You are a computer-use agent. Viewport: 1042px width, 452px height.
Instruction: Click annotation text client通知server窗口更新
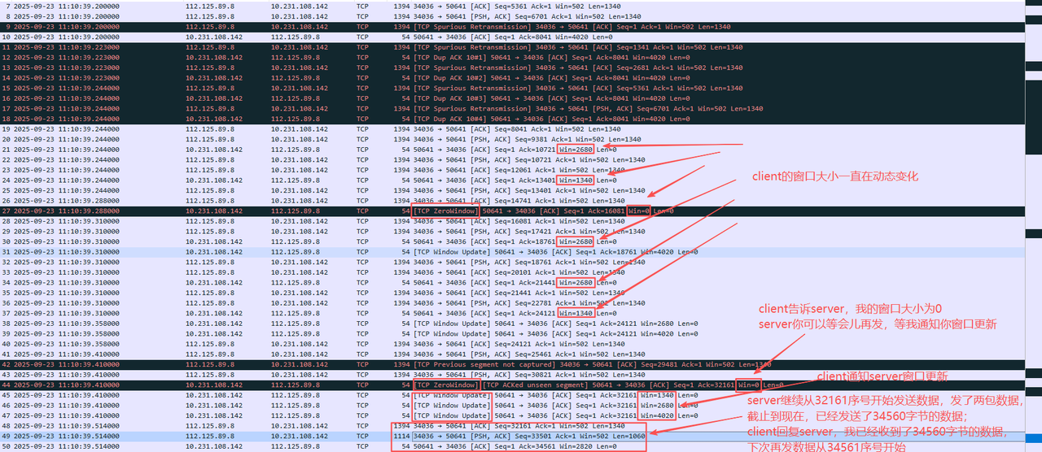[882, 376]
